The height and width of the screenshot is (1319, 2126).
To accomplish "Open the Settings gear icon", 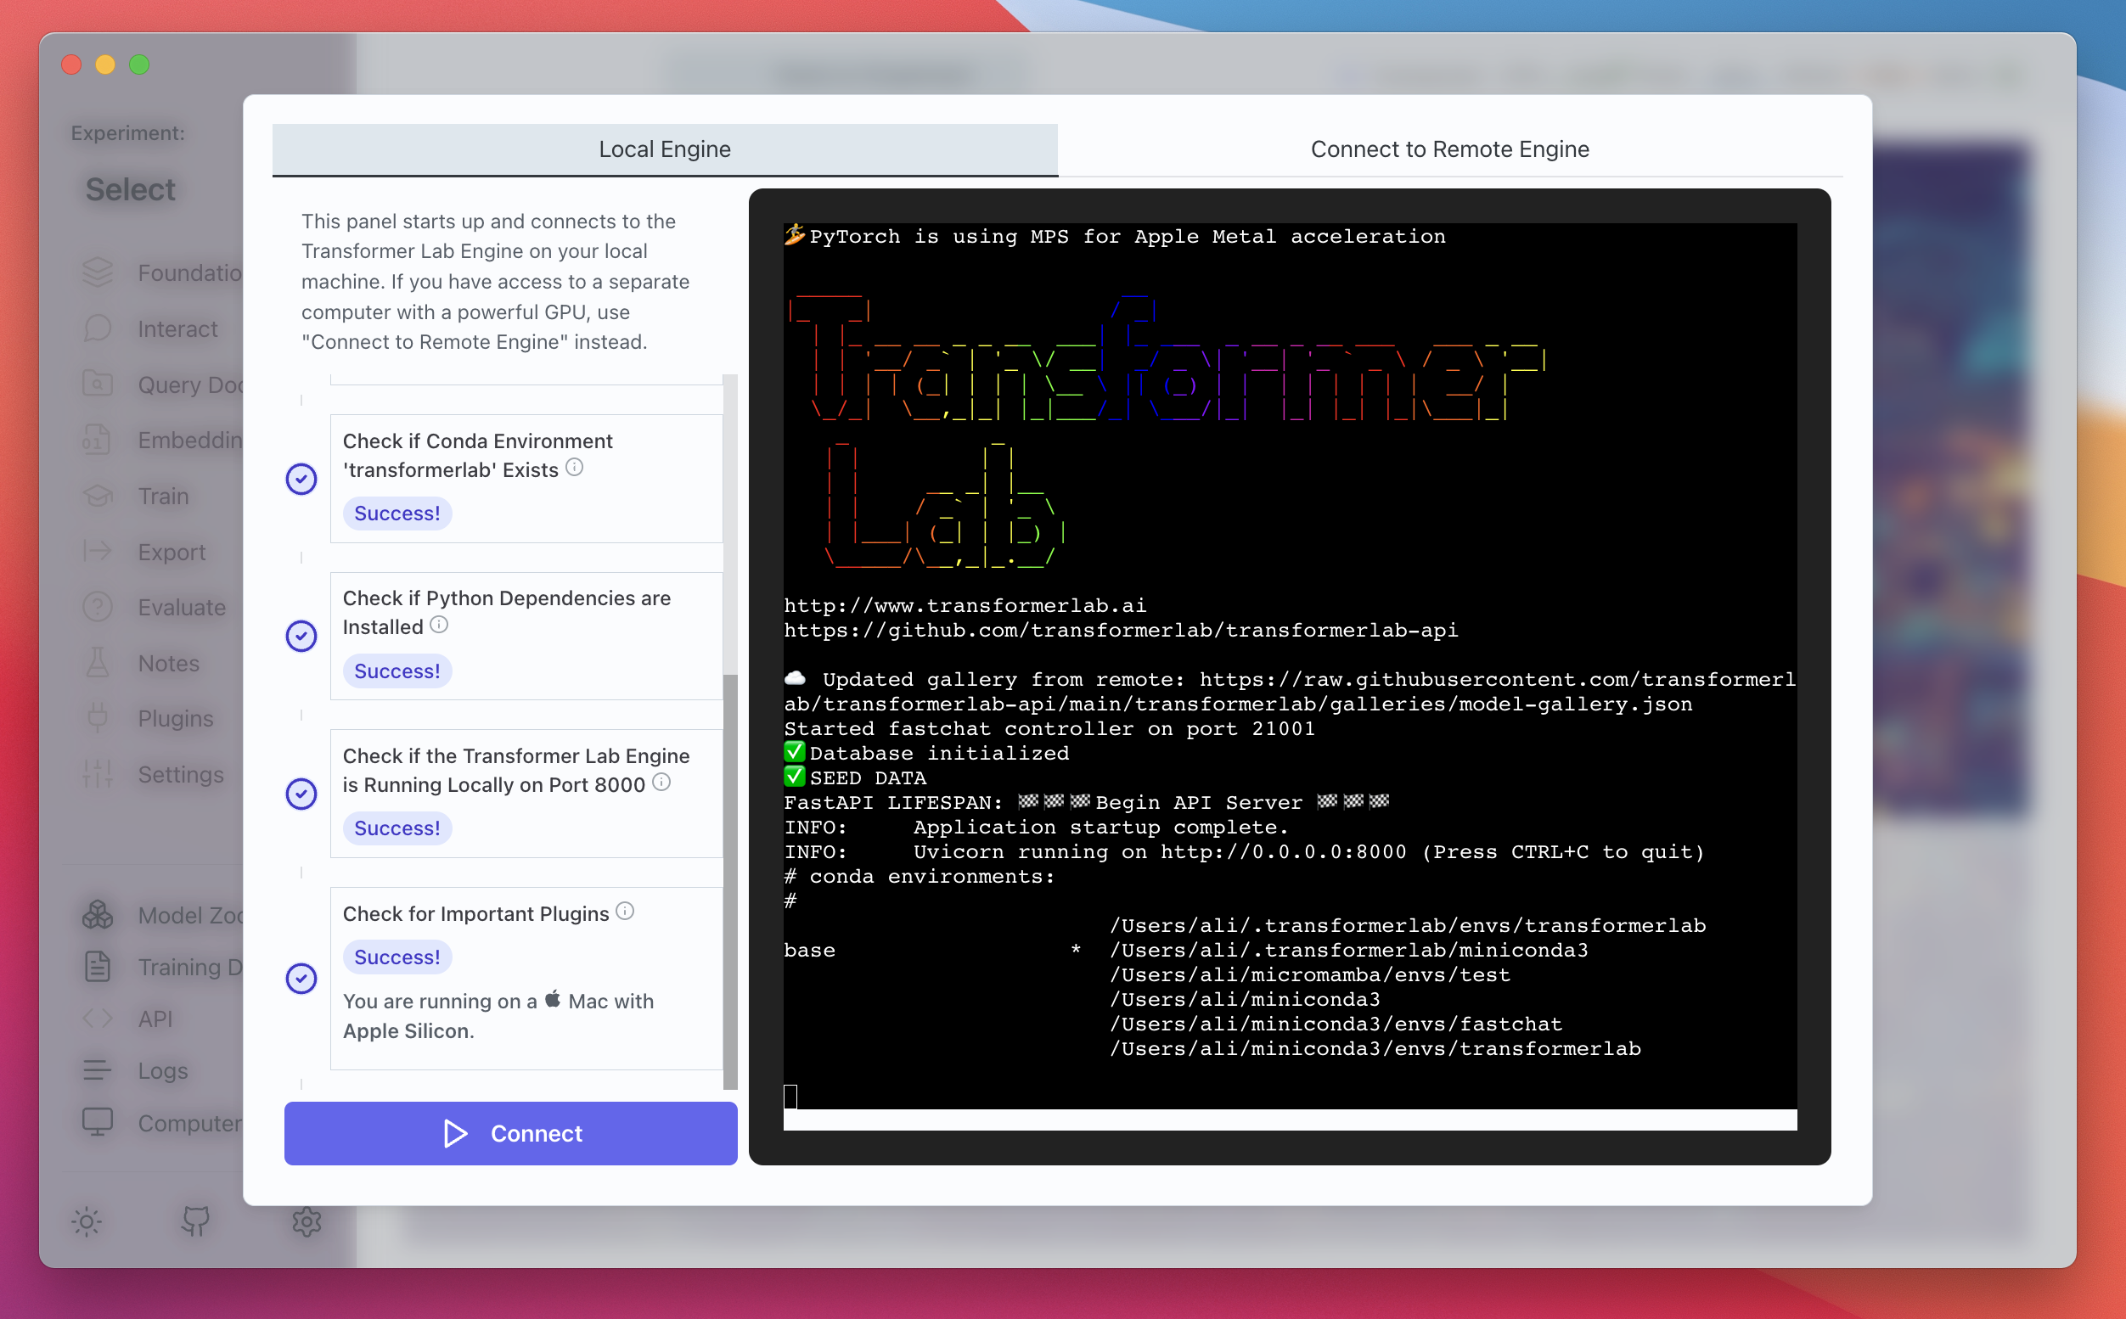I will (306, 1221).
